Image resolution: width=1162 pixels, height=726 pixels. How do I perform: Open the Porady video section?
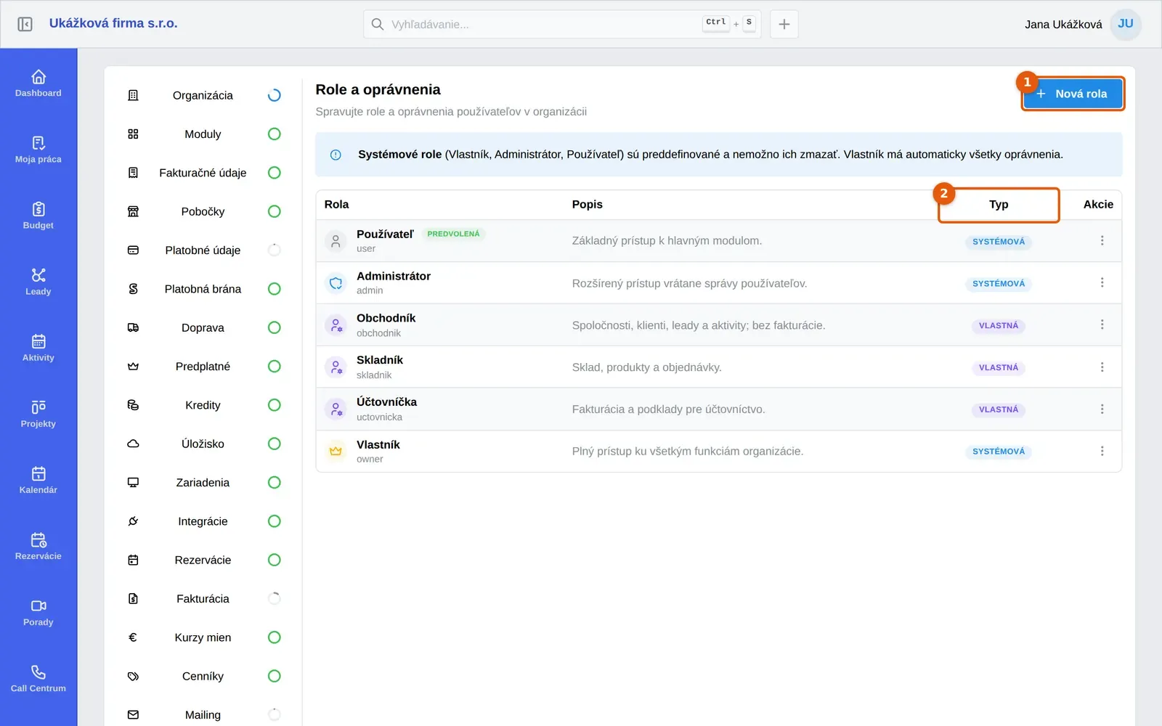tap(38, 612)
